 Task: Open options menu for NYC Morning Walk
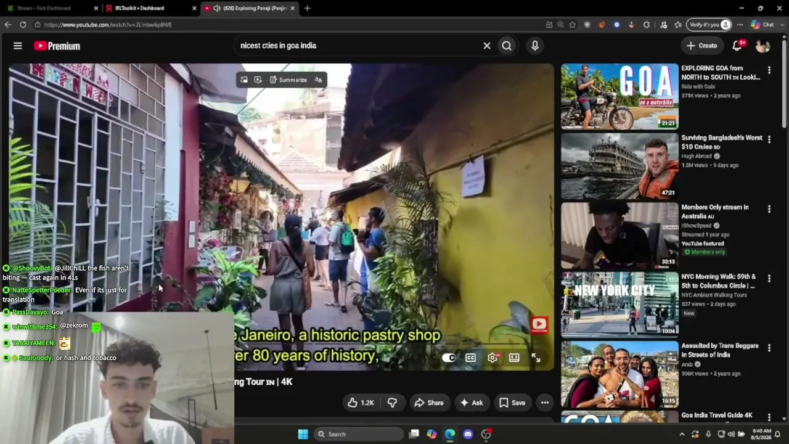click(x=769, y=279)
